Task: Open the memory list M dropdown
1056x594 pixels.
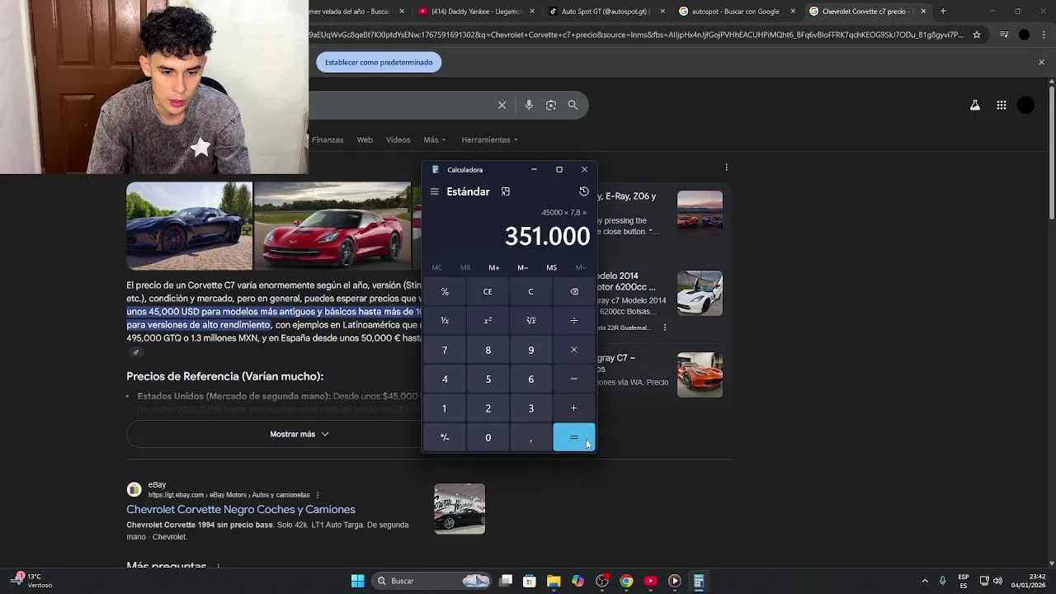Action: point(581,267)
